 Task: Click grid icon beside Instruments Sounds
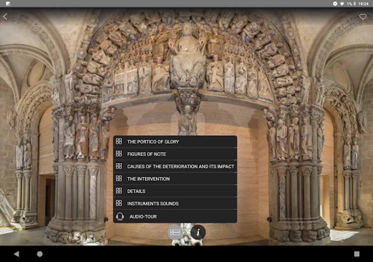tap(119, 203)
